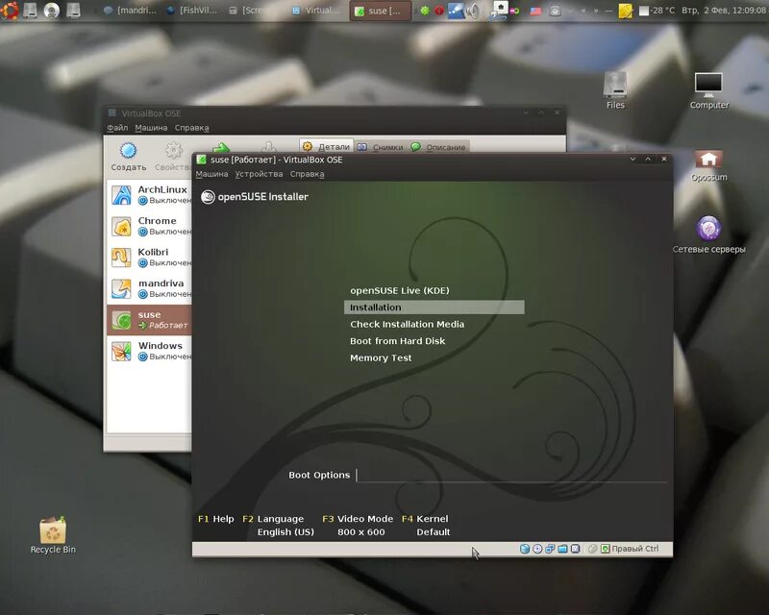The width and height of the screenshot is (769, 615).
Task: Click the Создать toolbar button in VirtualBox manager
Action: [x=129, y=157]
